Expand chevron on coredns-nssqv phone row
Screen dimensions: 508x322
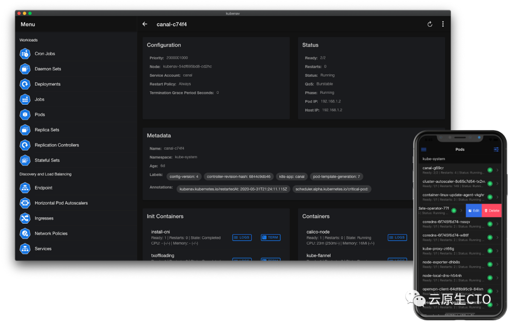[x=497, y=224]
